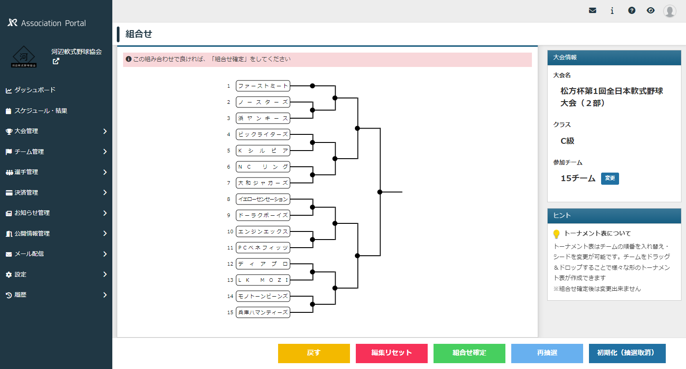Expand the 設定 menu chevron

point(105,274)
